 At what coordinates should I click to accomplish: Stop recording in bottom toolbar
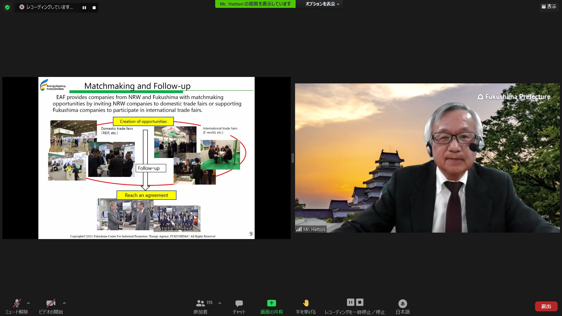click(360, 302)
